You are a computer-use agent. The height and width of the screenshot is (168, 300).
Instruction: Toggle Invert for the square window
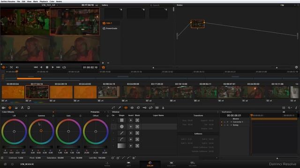(x=131, y=120)
